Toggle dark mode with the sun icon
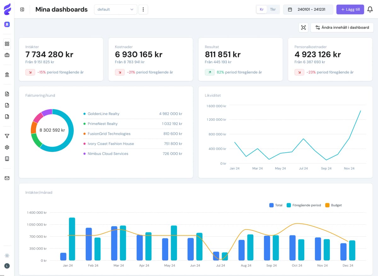Screen dimensions: 378x276 coord(7,256)
